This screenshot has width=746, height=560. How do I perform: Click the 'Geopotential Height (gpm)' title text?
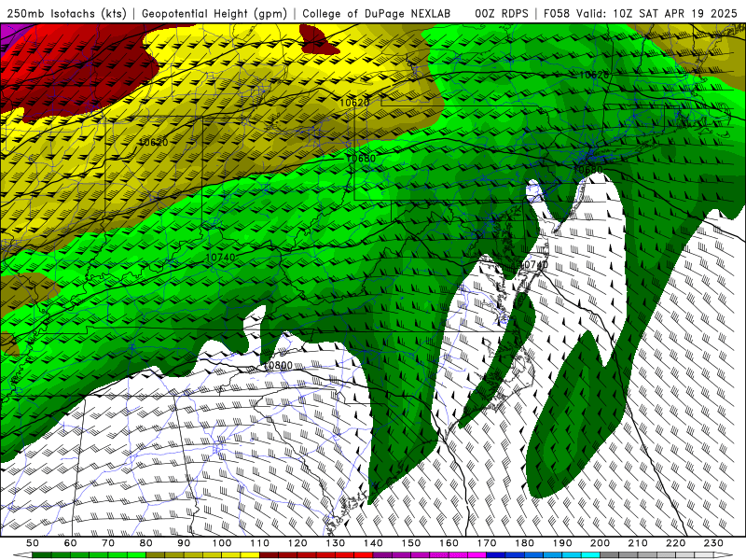(x=214, y=14)
